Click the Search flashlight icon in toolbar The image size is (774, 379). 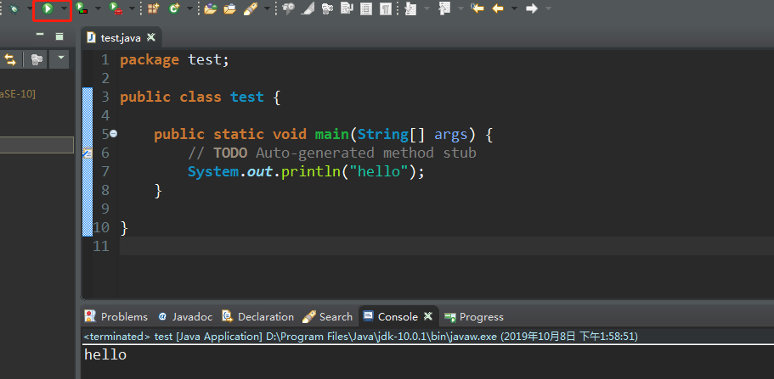point(251,8)
